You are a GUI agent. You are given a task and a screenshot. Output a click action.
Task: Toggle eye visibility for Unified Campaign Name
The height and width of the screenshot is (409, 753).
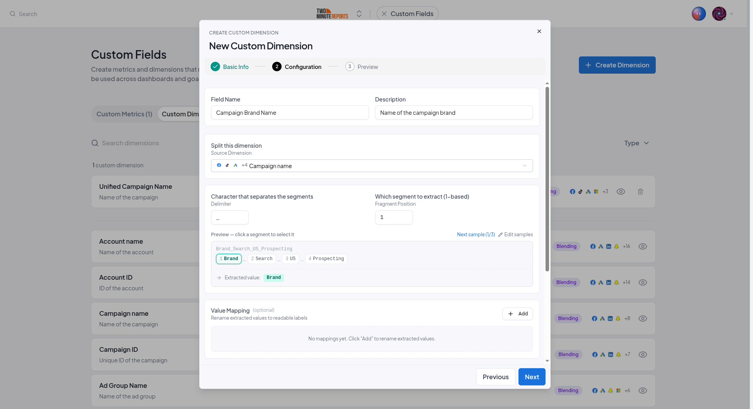click(x=621, y=192)
